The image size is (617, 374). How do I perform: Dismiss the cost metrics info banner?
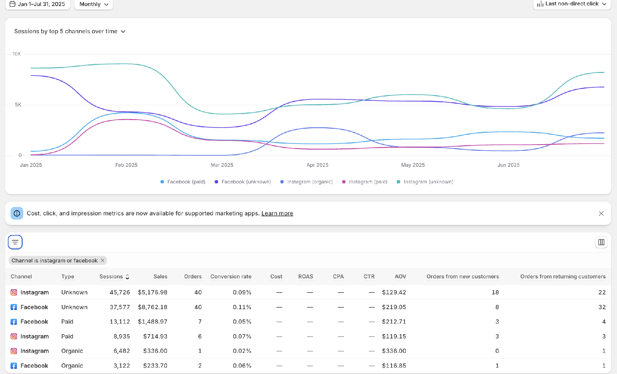[601, 213]
